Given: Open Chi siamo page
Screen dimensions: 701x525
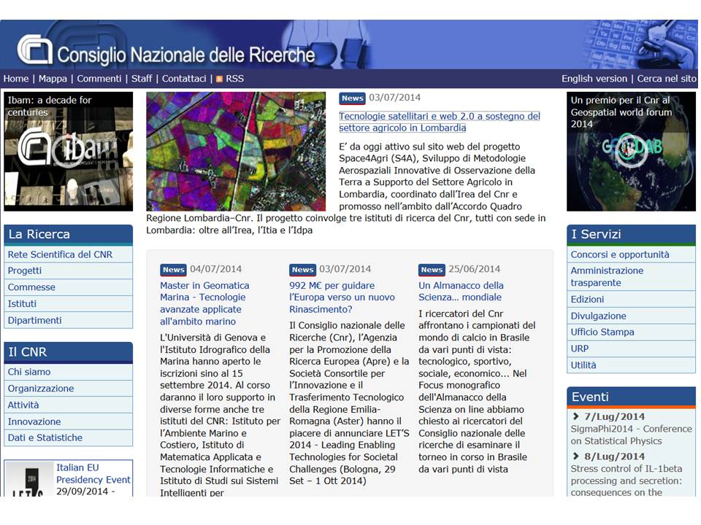Looking at the screenshot, I should [69, 372].
